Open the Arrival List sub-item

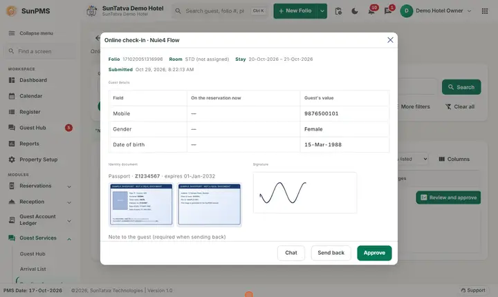pos(33,269)
